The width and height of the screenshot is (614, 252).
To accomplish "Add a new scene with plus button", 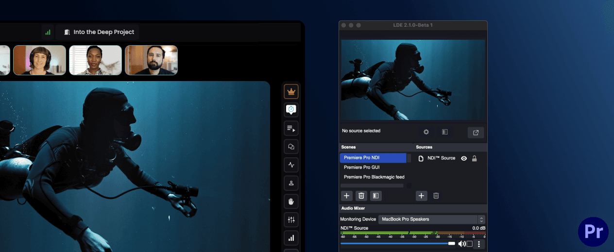I will click(346, 196).
